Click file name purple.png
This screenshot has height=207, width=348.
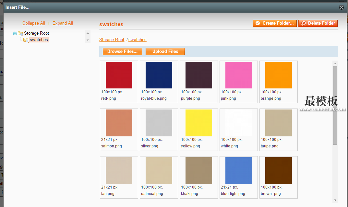point(190,98)
